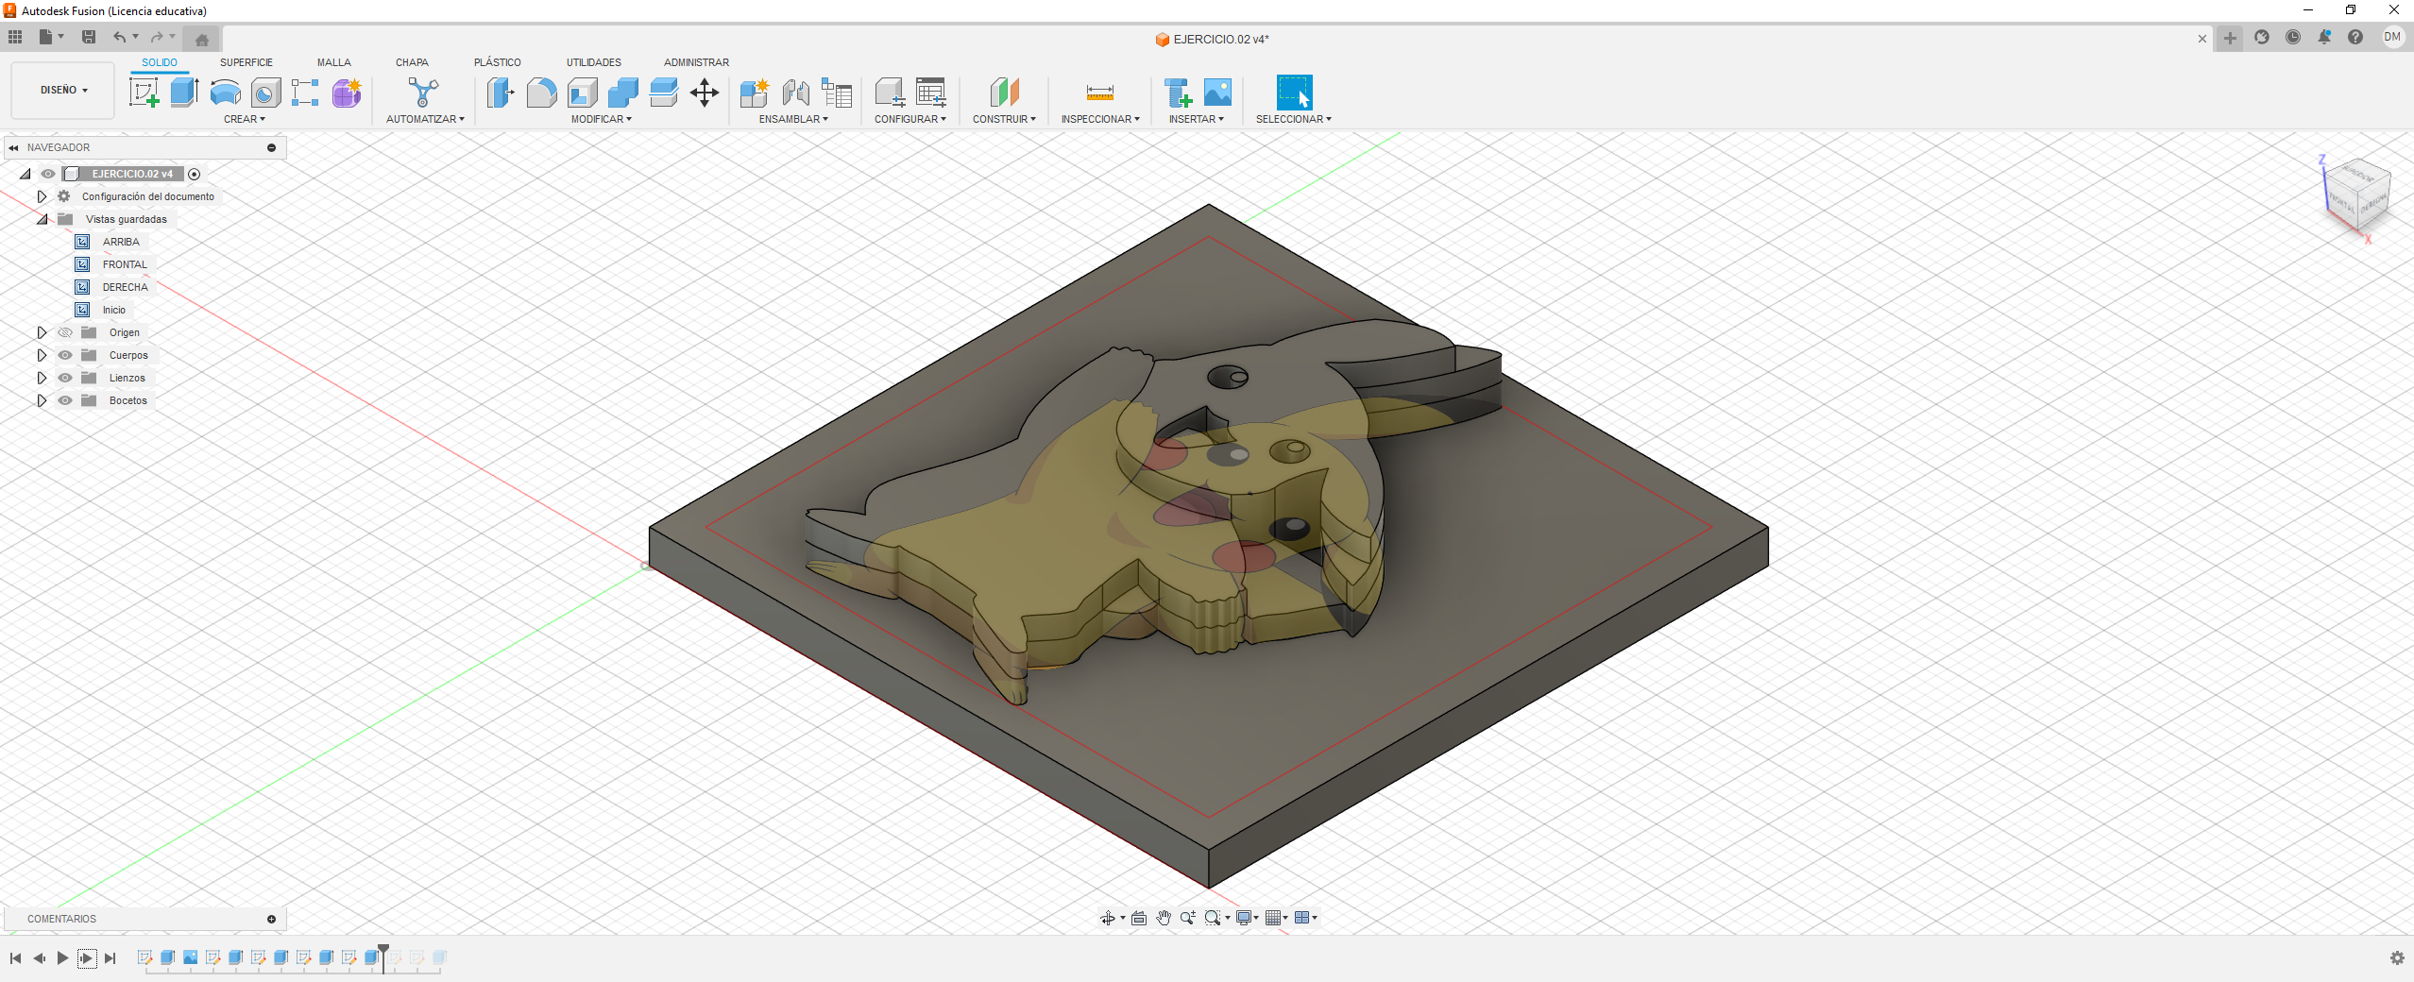Expand the Cuerpos folder
The height and width of the screenshot is (982, 2414).
tap(42, 355)
